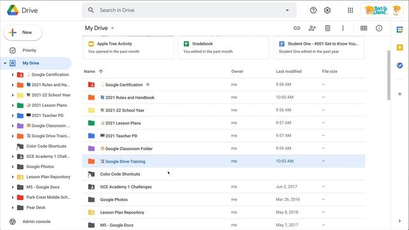Screen dimensions: 409x230
Task: Open search options dropdown arrow
Action: (x=287, y=10)
